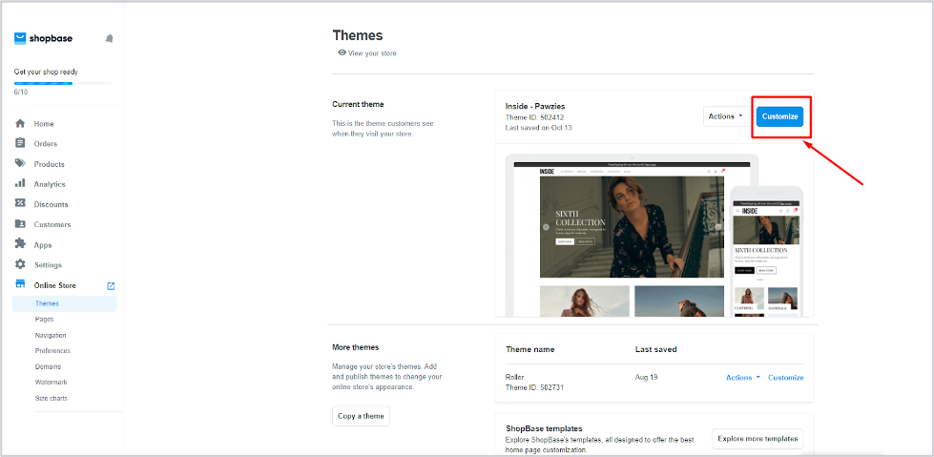Click the Aug 19 last saved date
Viewport: 934px width, 457px height.
[x=646, y=377]
